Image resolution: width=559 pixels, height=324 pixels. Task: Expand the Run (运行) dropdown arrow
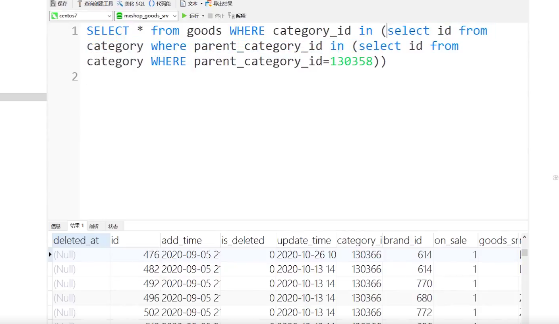203,16
